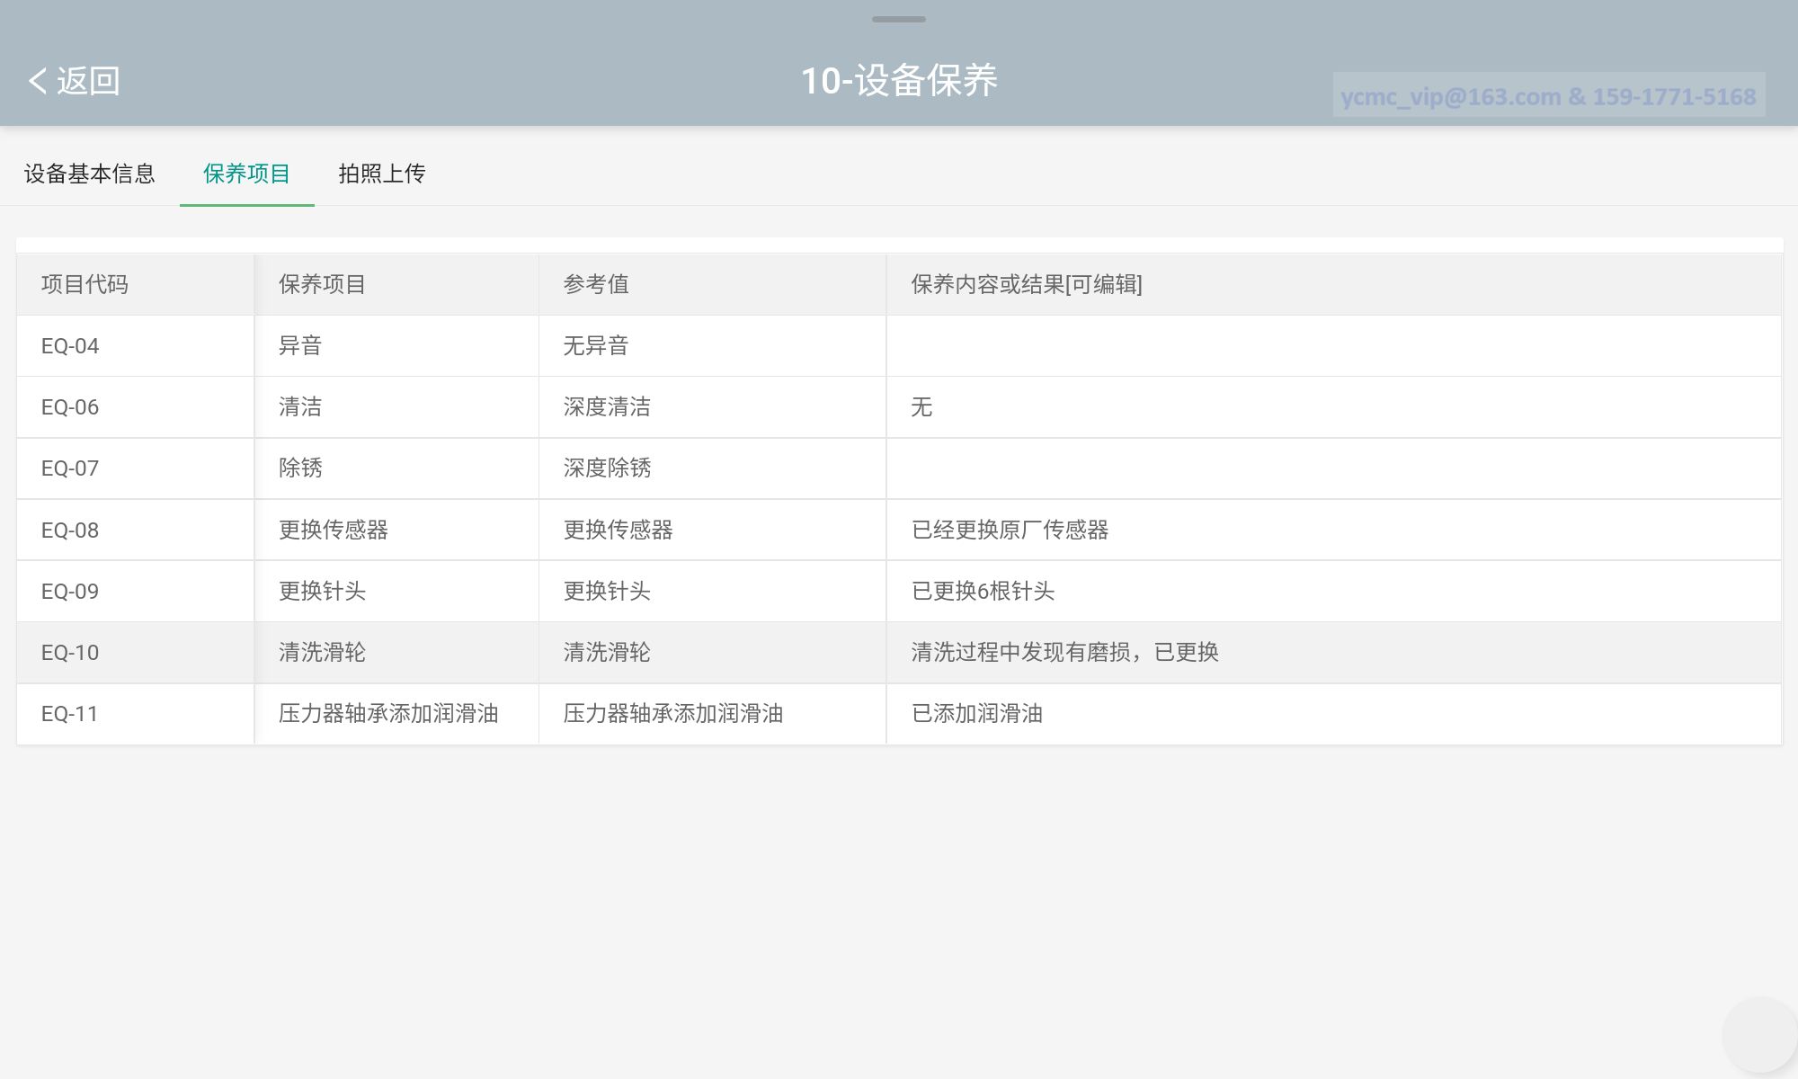Edit 已添加润滑油 result cell

tap(977, 714)
